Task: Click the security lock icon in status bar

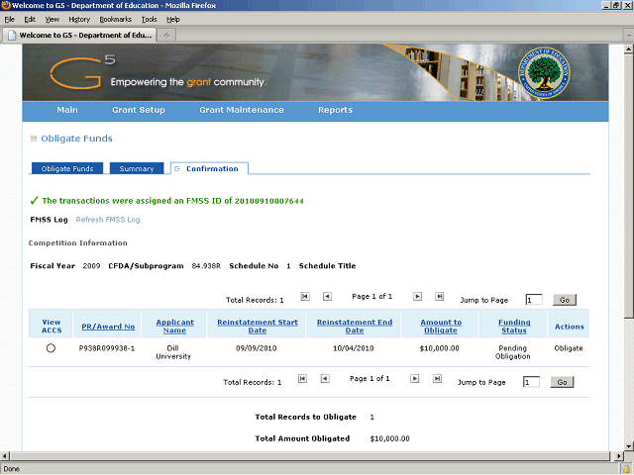Action: click(x=626, y=469)
